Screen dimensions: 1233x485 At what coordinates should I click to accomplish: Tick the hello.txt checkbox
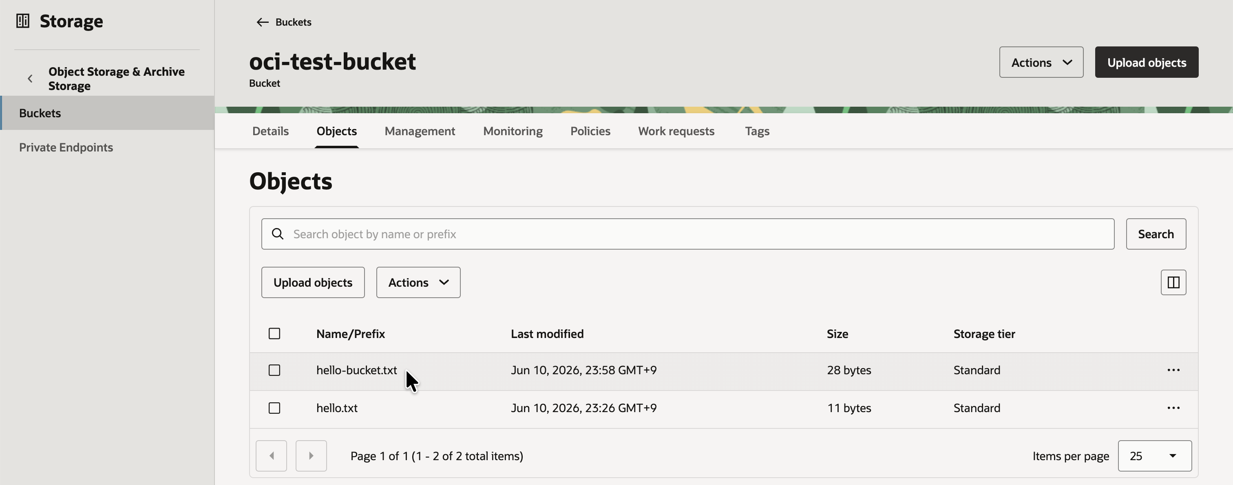coord(274,408)
